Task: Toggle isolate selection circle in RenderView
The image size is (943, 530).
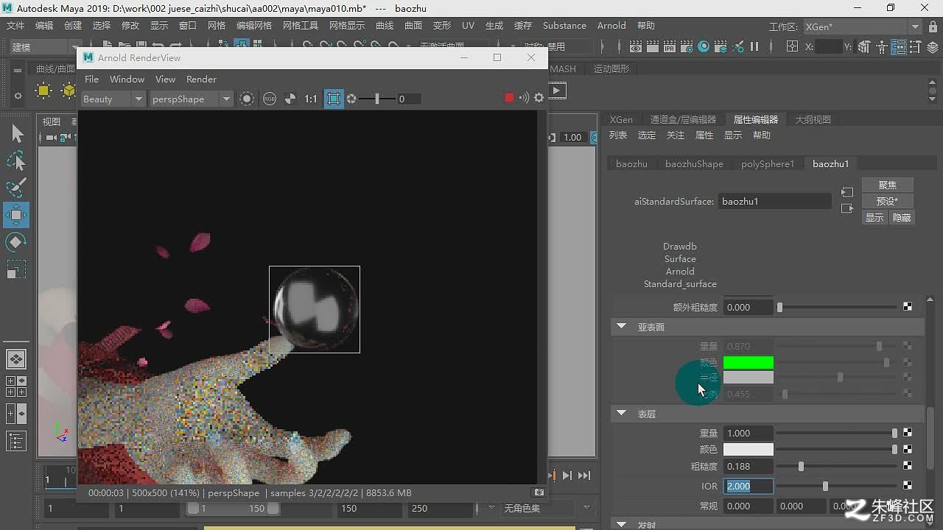Action: click(x=247, y=99)
